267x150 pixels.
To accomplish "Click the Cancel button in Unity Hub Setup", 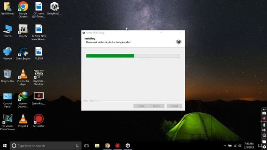I will (174, 106).
